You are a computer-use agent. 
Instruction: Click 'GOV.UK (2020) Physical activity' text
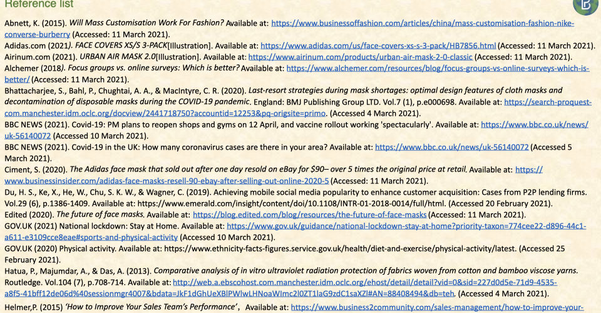[60, 249]
